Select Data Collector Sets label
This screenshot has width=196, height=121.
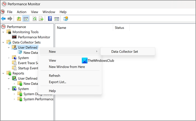[x=27, y=42]
